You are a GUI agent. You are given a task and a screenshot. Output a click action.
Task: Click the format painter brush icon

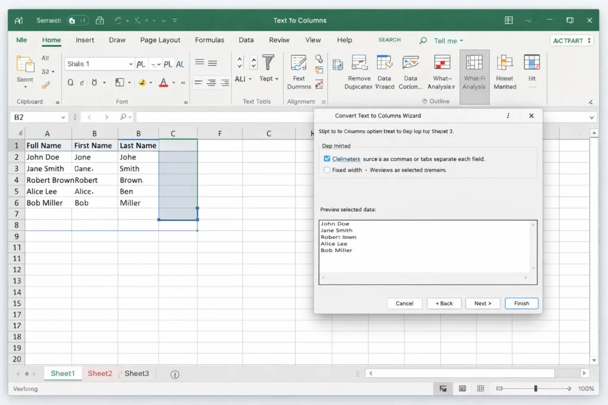[x=46, y=85]
